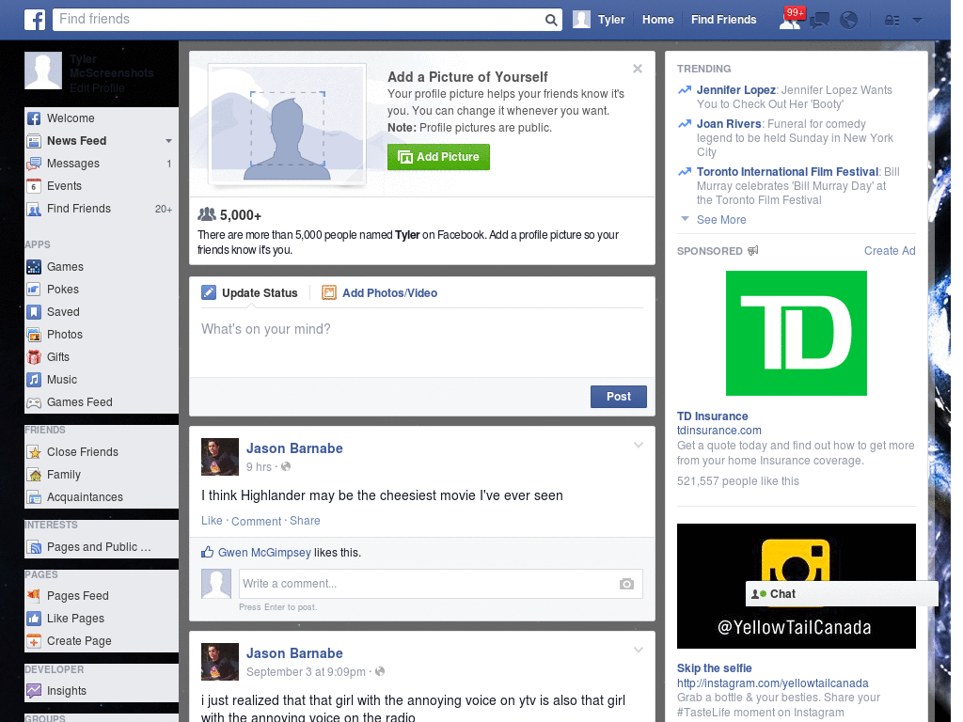Open the notifications globe icon
Image resolution: width=963 pixels, height=722 pixels.
point(849,21)
